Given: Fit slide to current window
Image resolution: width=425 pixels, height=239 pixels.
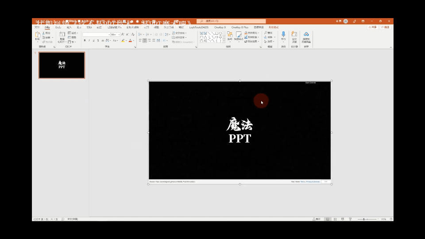Looking at the screenshot, I should [391, 219].
